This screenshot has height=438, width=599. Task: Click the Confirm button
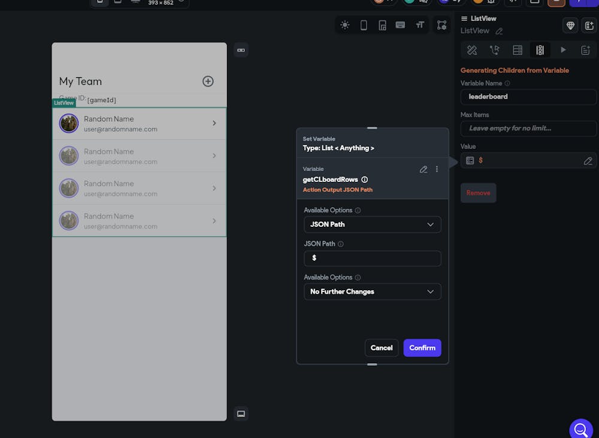click(x=422, y=348)
